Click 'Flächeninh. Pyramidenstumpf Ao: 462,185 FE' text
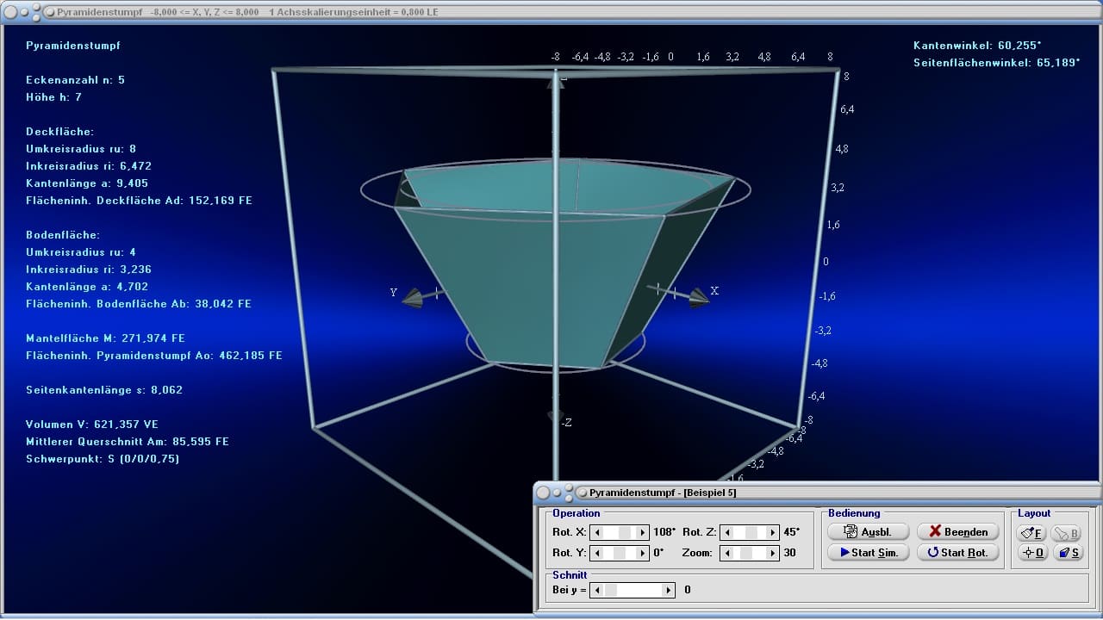 pos(154,355)
